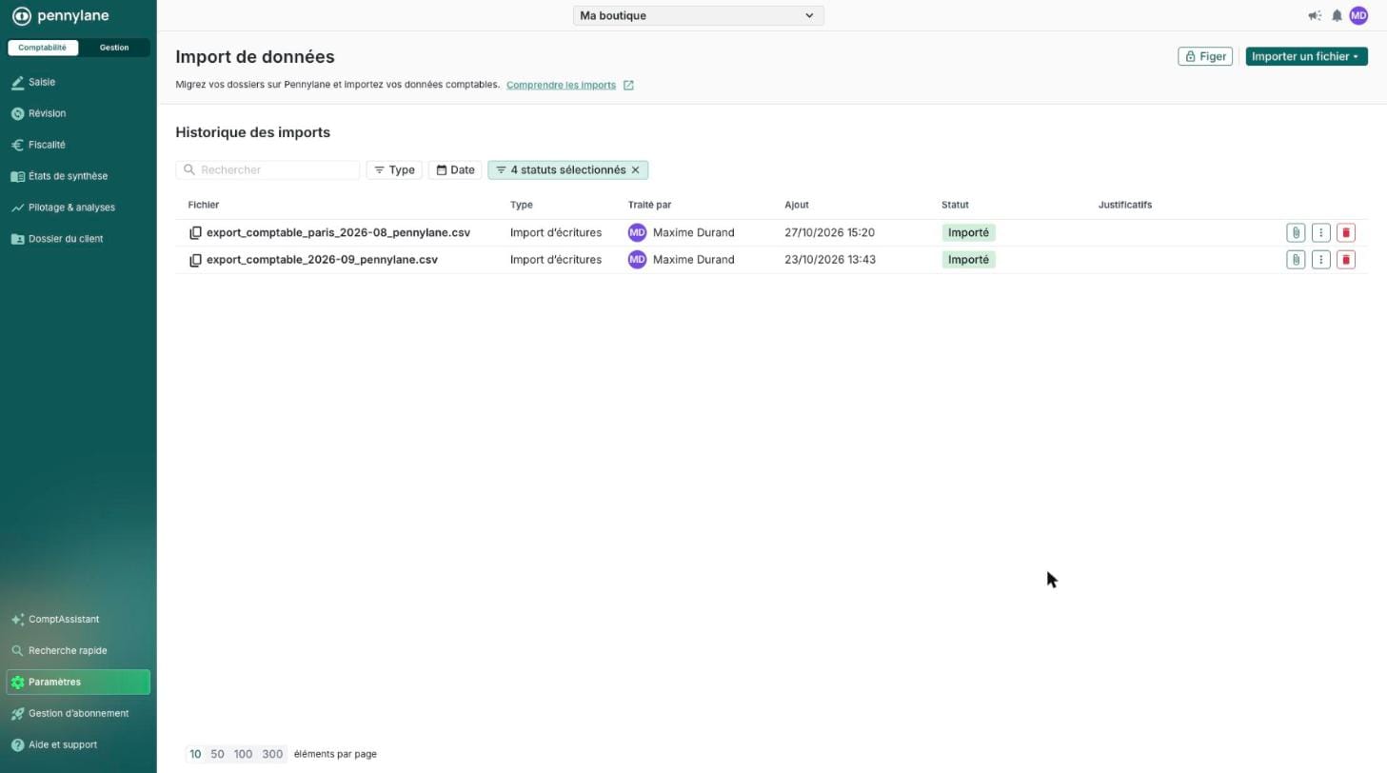Delete the export_comptable_2026-09 import
Screen dimensions: 1387x773
(x=1346, y=260)
